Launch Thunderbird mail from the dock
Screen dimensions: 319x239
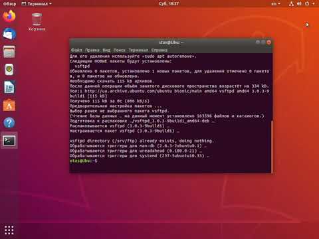pyautogui.click(x=9, y=34)
